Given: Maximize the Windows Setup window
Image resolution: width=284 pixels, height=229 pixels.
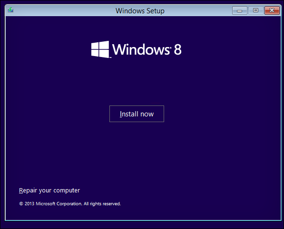Looking at the screenshot, I should coord(255,10).
